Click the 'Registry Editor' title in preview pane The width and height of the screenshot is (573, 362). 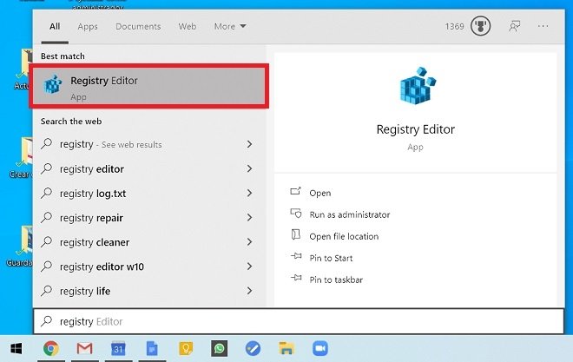[416, 129]
